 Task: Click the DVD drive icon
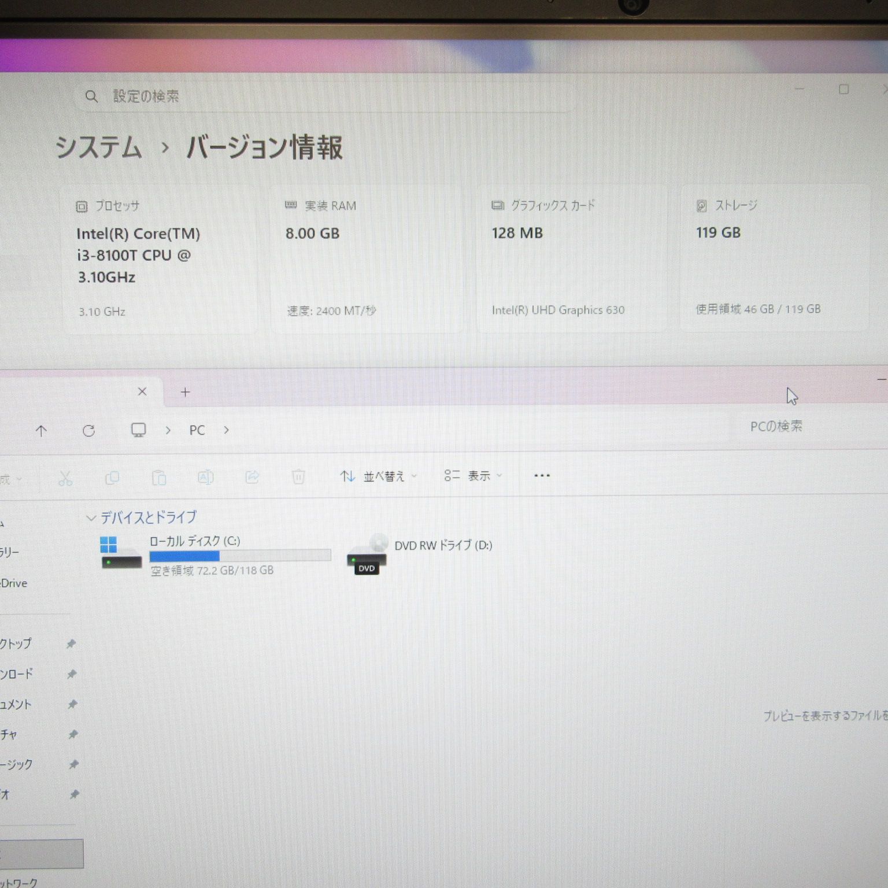367,555
